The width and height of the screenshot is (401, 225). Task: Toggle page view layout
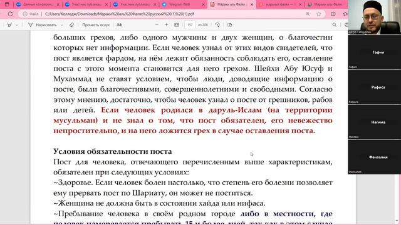pos(230,25)
